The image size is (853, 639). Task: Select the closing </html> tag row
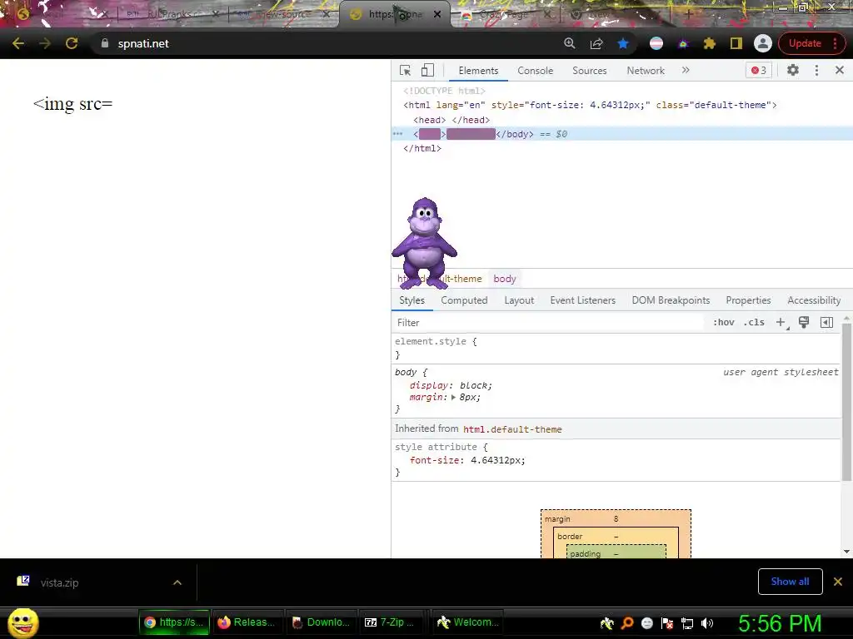tap(422, 148)
